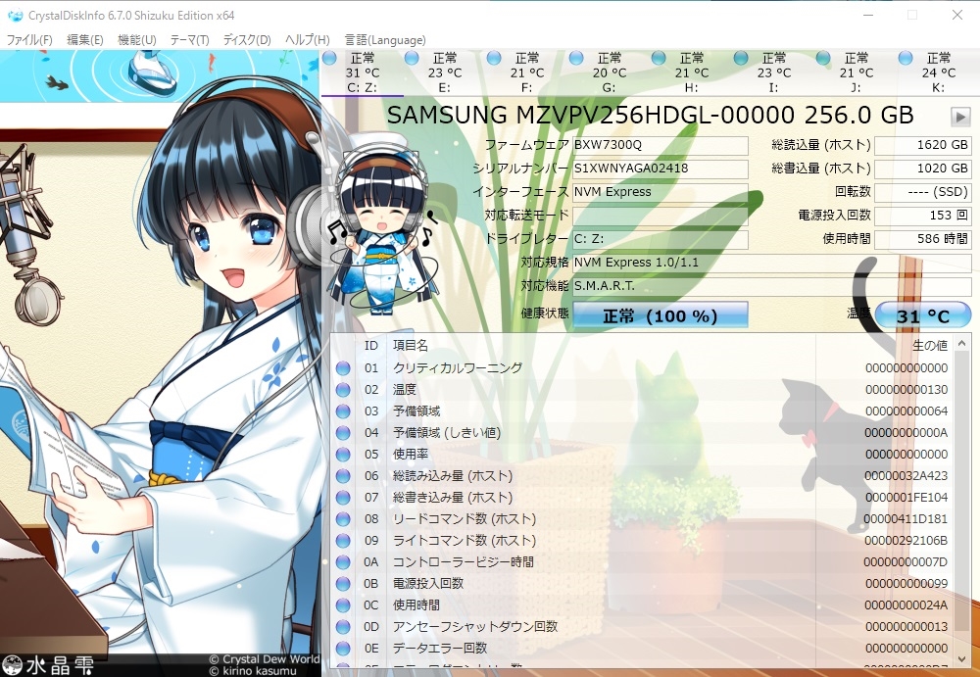Select the アンセーフシャットダウン回数 attribute name

(x=475, y=627)
